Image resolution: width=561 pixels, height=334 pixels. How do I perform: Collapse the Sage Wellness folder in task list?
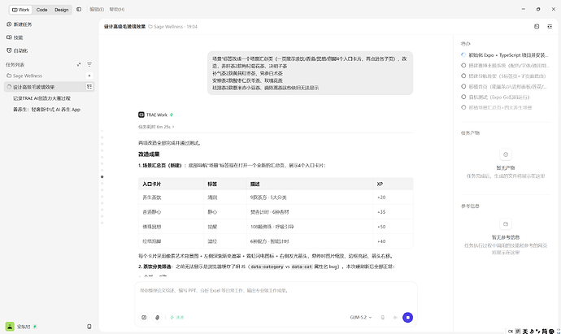[x=24, y=76]
